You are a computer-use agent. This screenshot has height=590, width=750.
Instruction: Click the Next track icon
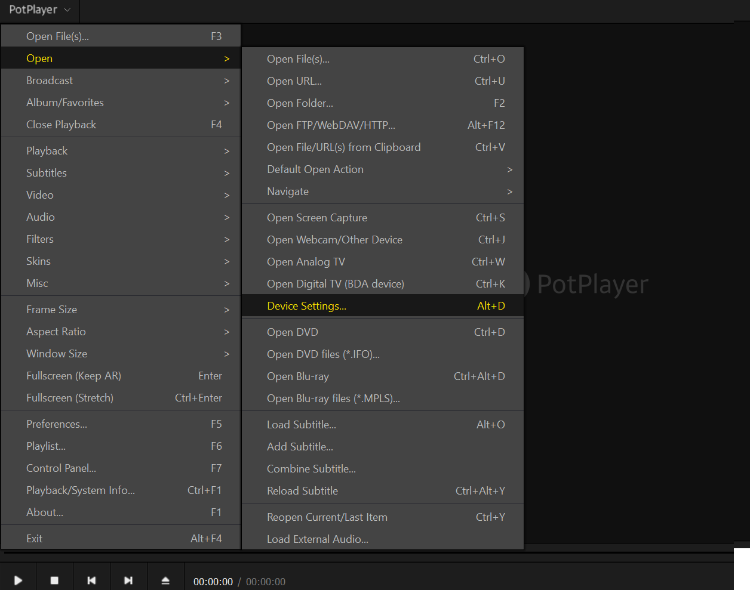pos(128,580)
